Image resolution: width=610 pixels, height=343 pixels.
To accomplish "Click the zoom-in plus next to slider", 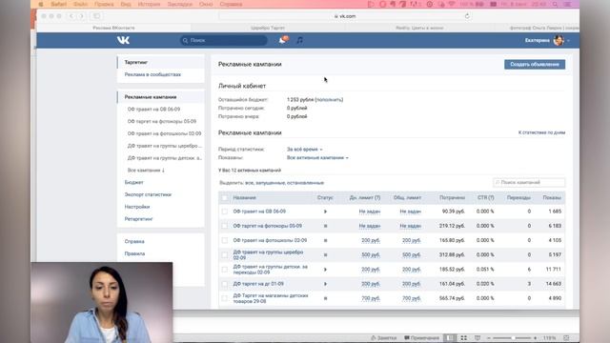I will (x=536, y=338).
